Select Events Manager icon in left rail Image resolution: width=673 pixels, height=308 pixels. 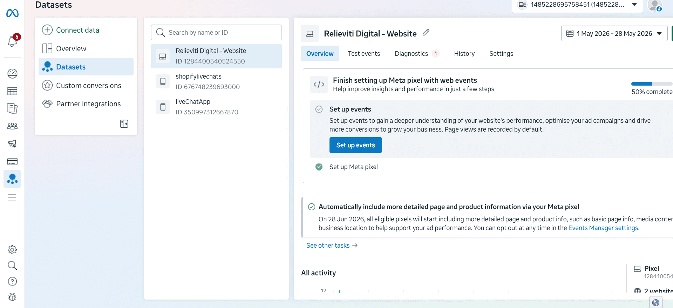pyautogui.click(x=12, y=179)
